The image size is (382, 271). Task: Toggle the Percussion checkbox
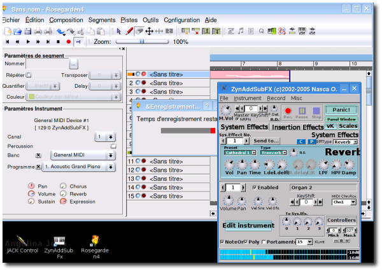(113, 146)
